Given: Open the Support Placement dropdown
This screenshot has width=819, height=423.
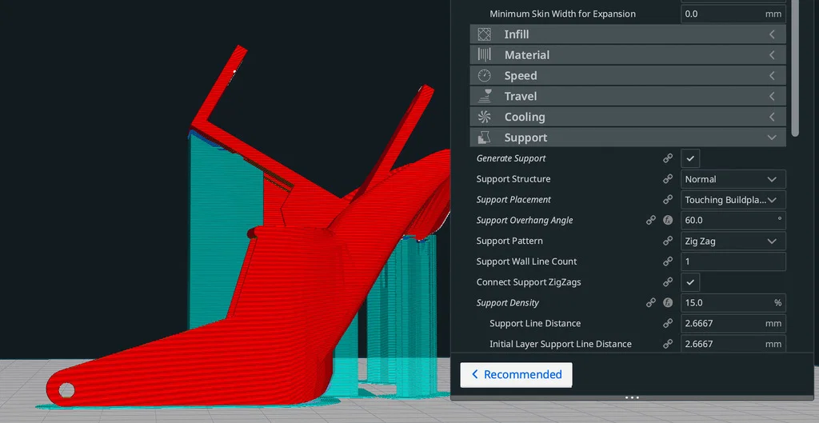Looking at the screenshot, I should coord(733,199).
